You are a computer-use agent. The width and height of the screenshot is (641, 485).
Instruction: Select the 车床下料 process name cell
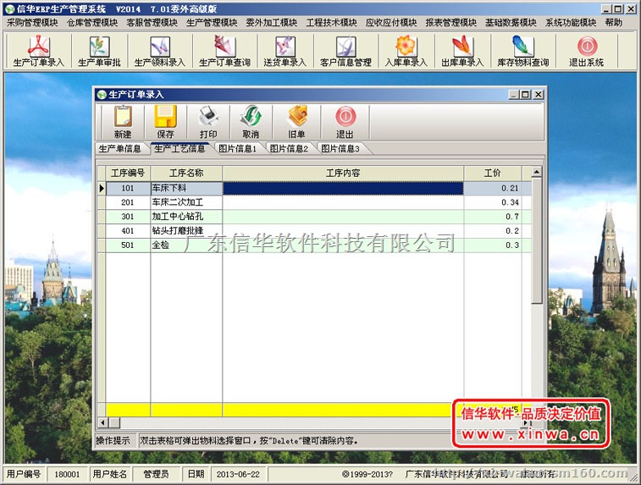point(186,188)
